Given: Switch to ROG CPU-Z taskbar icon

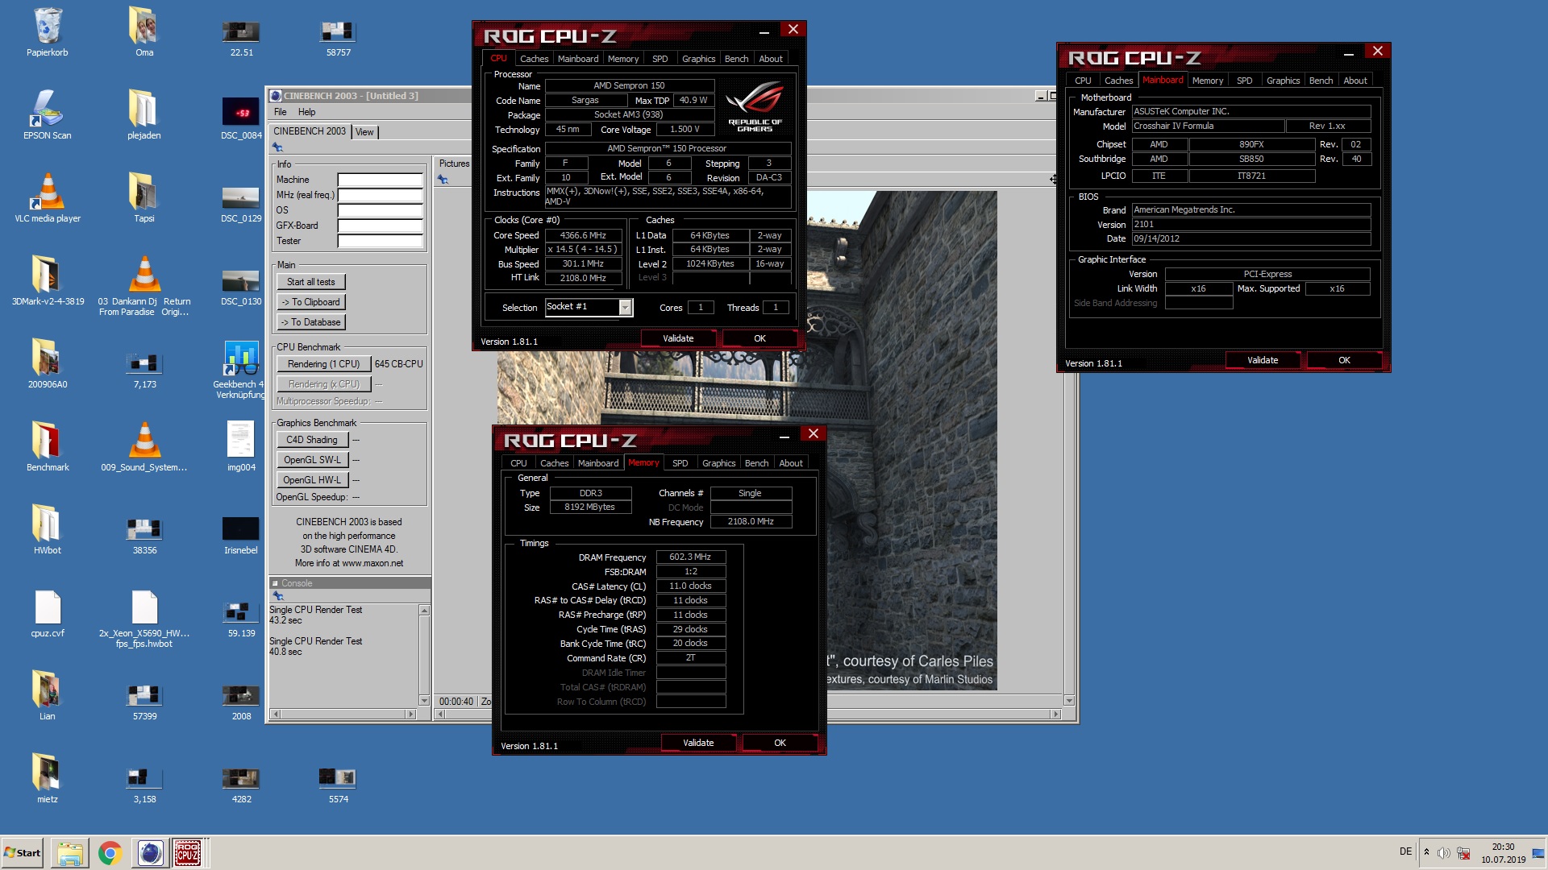Looking at the screenshot, I should point(188,853).
